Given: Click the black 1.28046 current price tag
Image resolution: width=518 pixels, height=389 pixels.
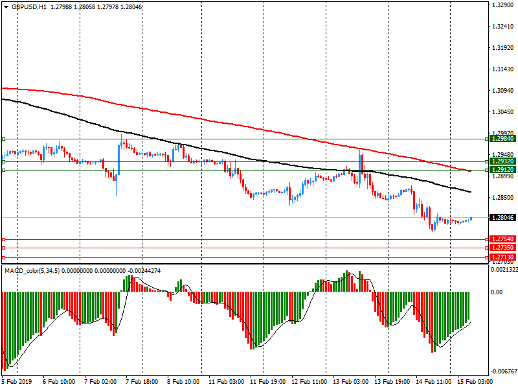Looking at the screenshot, I should [x=502, y=217].
